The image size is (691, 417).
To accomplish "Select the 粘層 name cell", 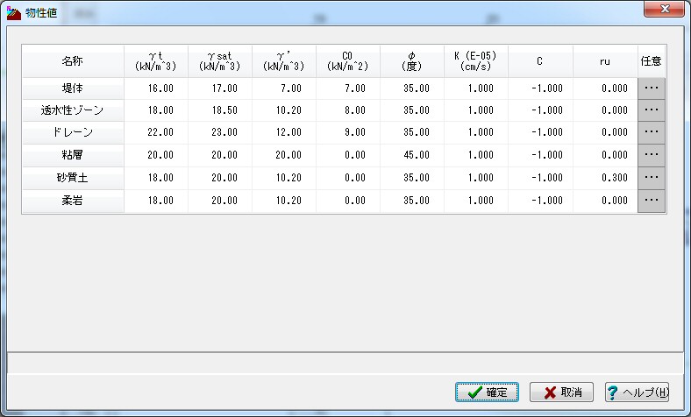I will point(73,155).
